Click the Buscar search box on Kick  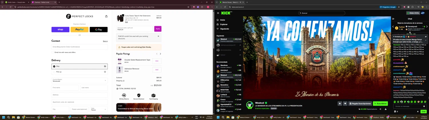pos(322,13)
